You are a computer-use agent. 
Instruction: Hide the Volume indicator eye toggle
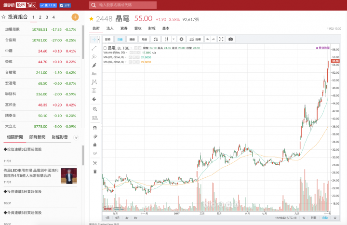(131, 53)
